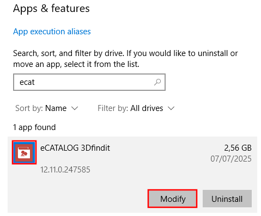
Task: Click the install date 07/07/2025
Action: 231,159
